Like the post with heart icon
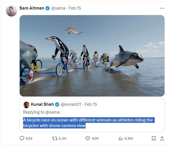169x145 pixels. [x=87, y=138]
